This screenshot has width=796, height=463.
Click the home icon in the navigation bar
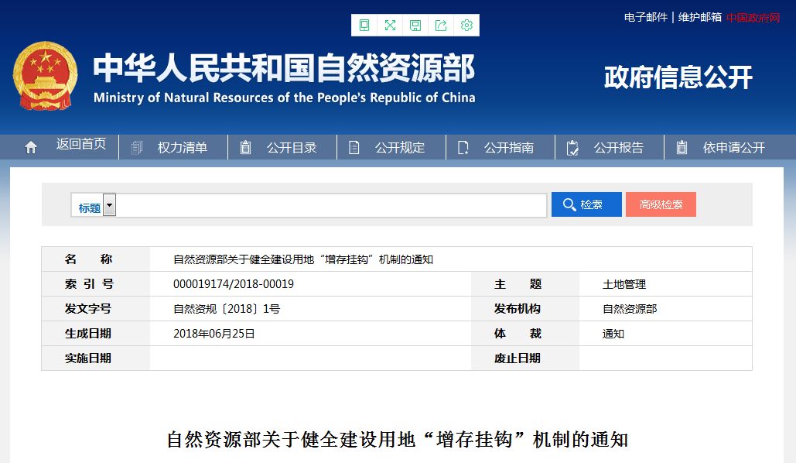(30, 146)
